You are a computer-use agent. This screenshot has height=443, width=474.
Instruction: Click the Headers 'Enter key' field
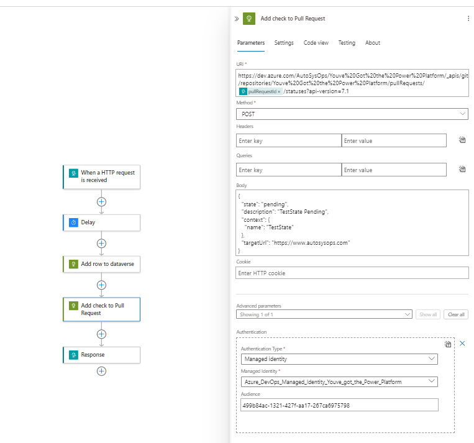(x=289, y=140)
